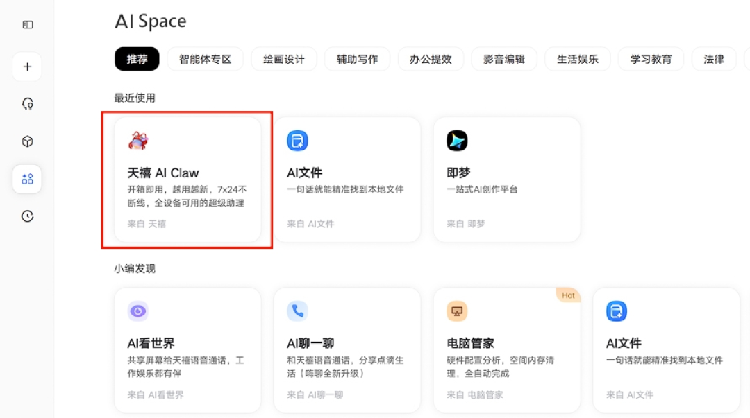Image resolution: width=750 pixels, height=418 pixels.
Task: Open the 电脑管家 card title
Action: [x=470, y=343]
